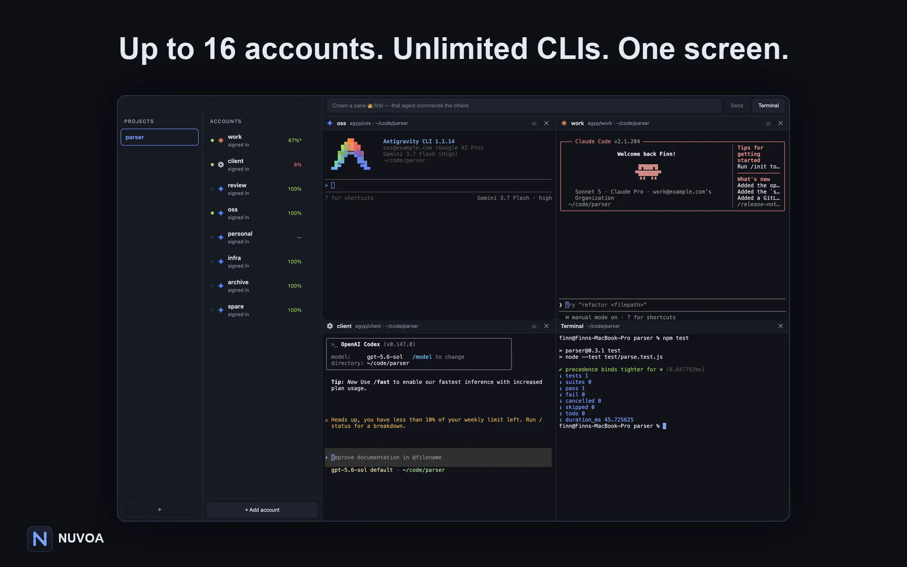Viewport: 907px width, 567px height.
Task: Toggle the grey status dot for spare account
Action: tap(212, 310)
